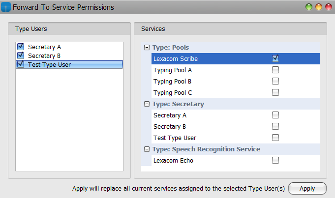Screen dimensions: 335x198
Task: Click the blue app icon in title bar
Action: pos(6,7)
